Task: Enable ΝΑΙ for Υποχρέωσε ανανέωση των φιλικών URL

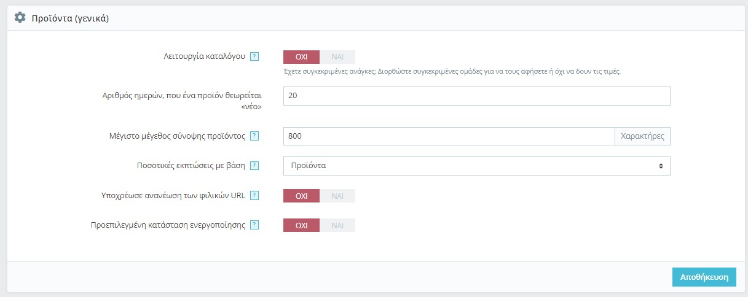Action: (x=337, y=196)
